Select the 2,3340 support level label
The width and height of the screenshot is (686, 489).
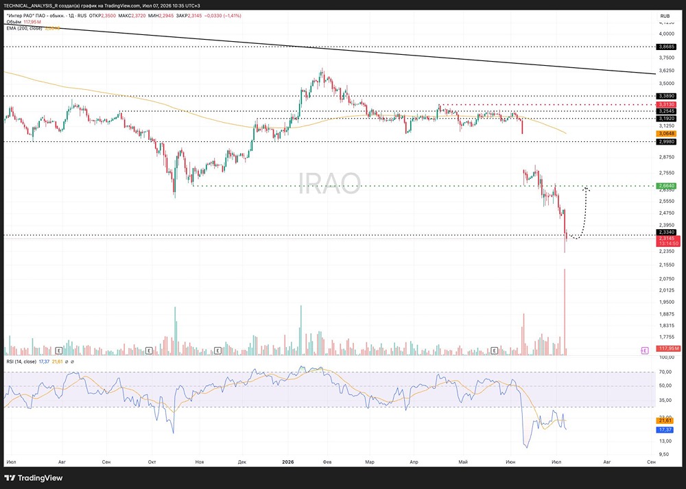(x=667, y=232)
